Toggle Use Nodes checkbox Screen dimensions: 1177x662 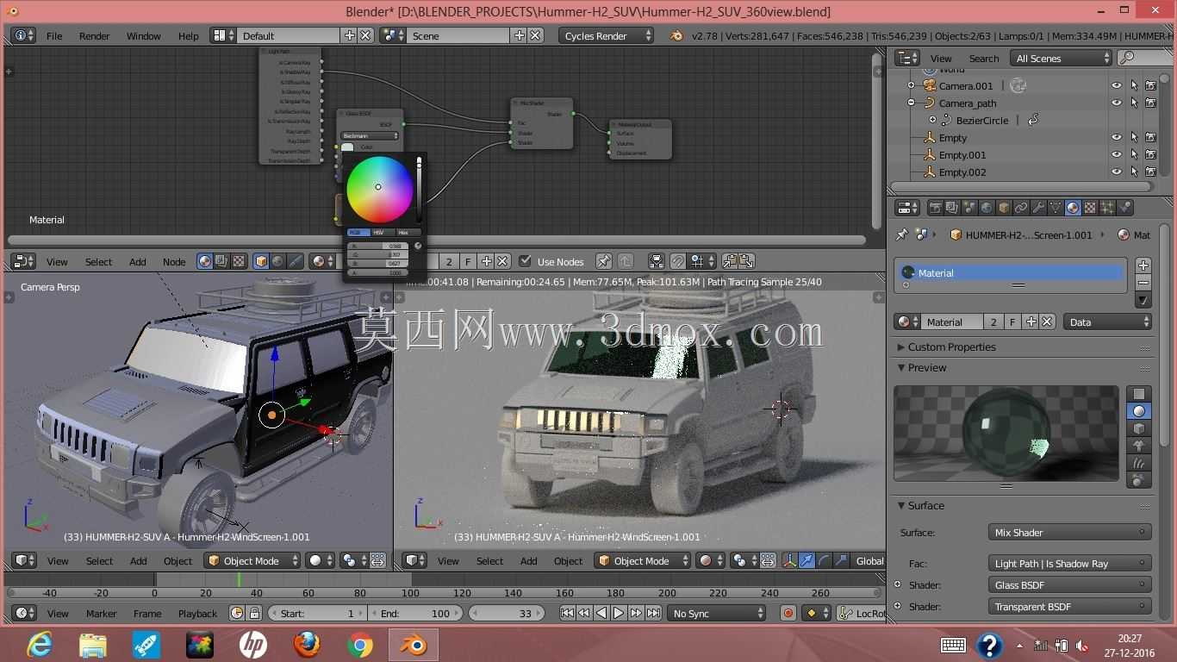click(x=525, y=261)
